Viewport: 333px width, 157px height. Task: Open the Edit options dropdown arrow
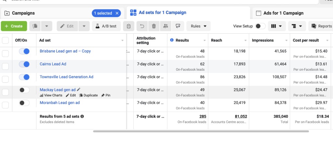point(84,26)
